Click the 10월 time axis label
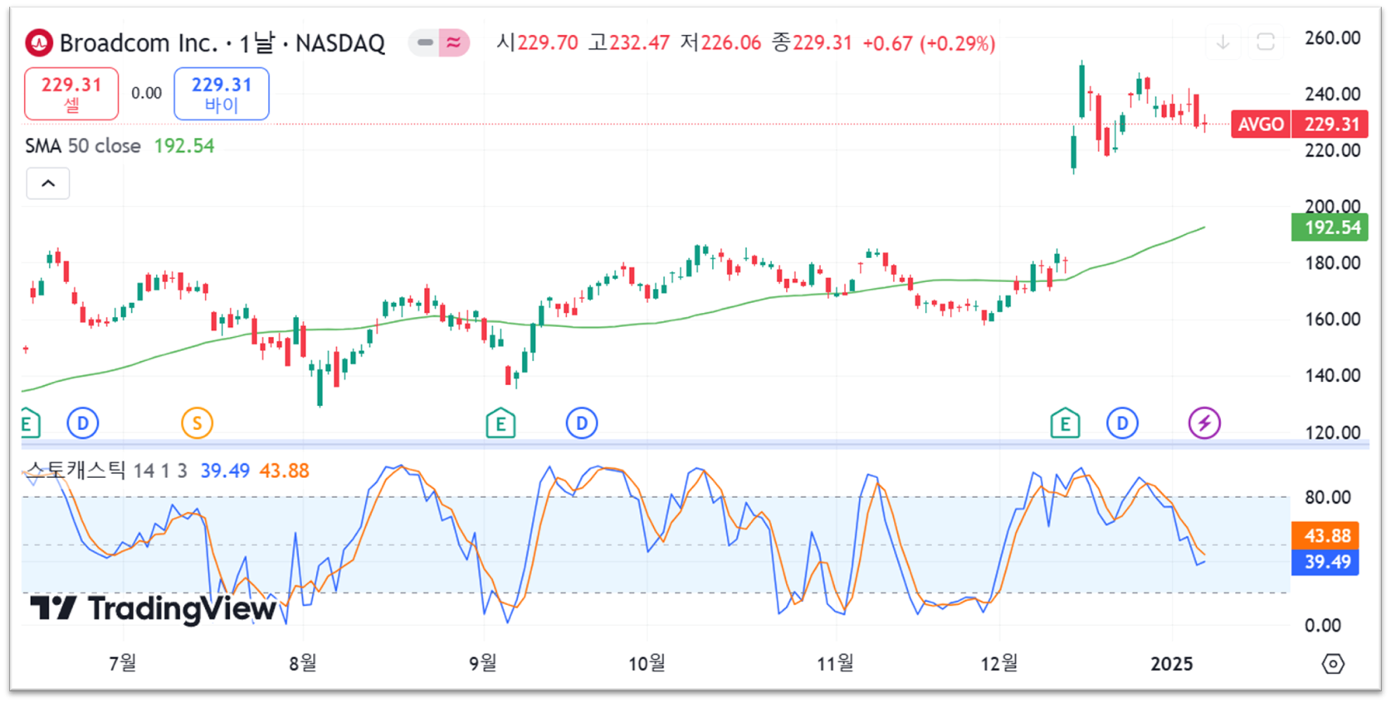 (647, 663)
